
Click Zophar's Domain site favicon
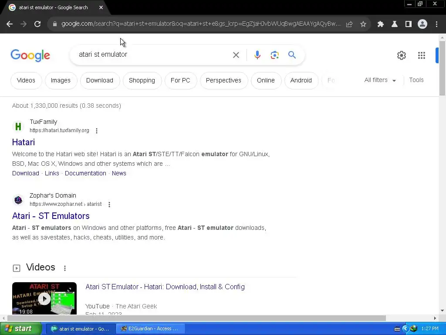(18, 200)
